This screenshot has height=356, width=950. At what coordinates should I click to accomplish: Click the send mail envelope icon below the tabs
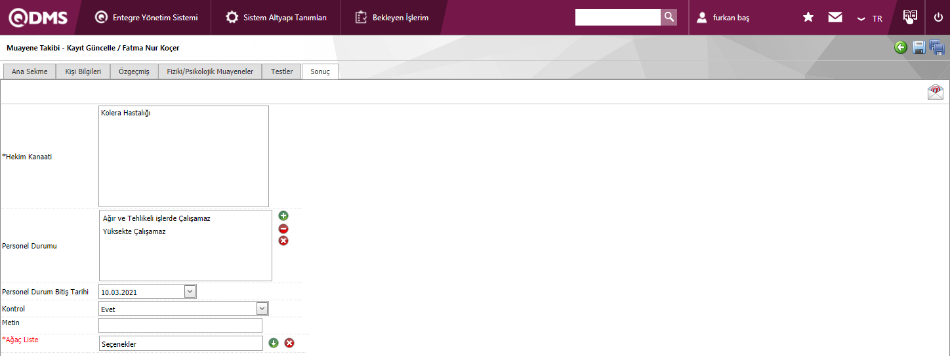936,92
